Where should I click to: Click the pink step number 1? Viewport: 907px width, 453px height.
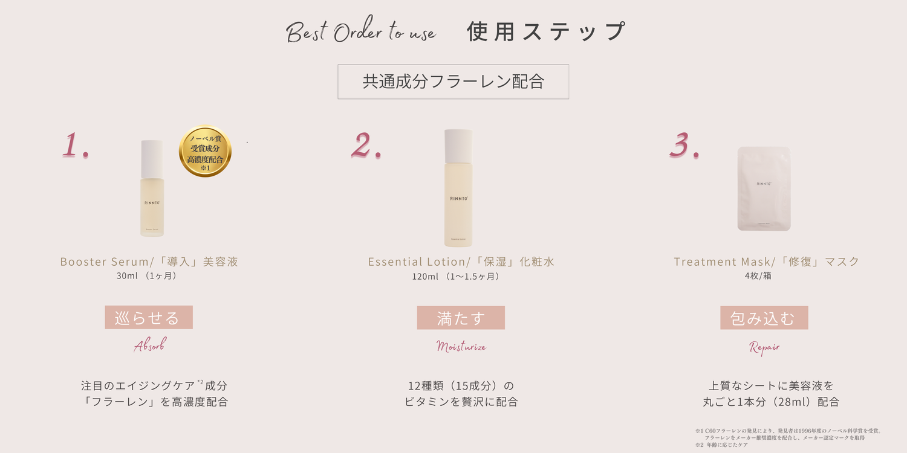pos(75,146)
